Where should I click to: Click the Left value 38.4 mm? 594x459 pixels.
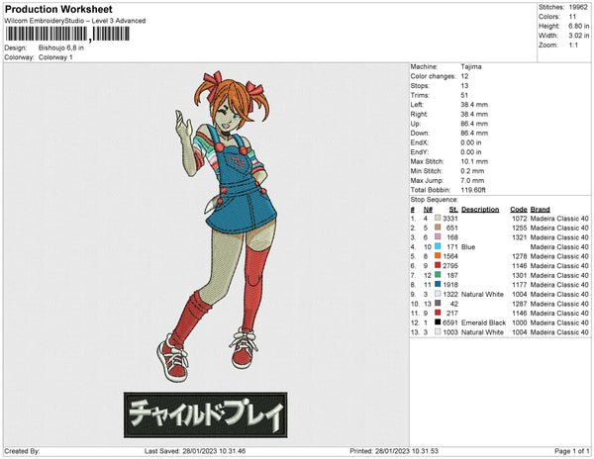click(474, 105)
